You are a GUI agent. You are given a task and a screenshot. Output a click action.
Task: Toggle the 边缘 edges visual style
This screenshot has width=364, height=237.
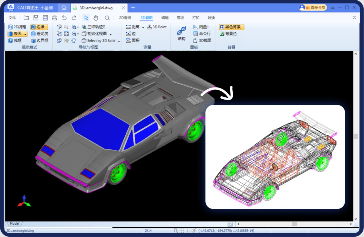(x=39, y=27)
